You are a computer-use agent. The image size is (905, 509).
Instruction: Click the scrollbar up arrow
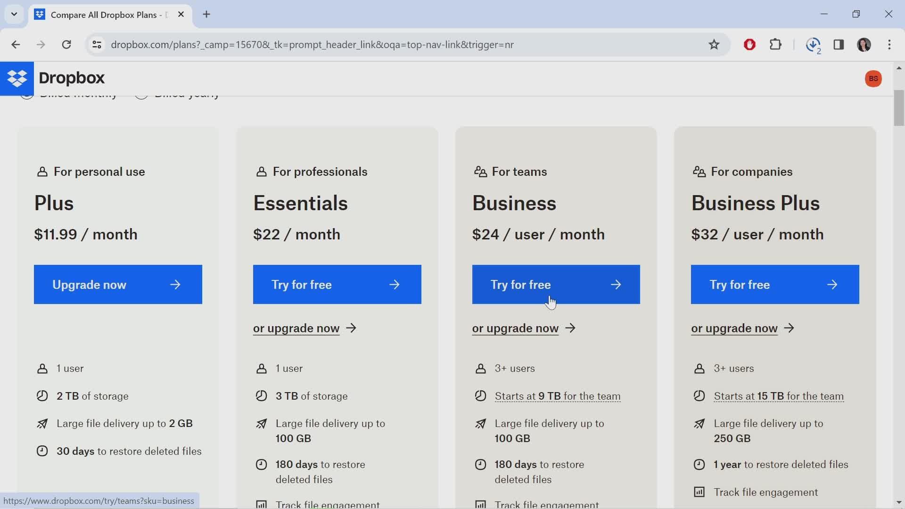click(898, 68)
